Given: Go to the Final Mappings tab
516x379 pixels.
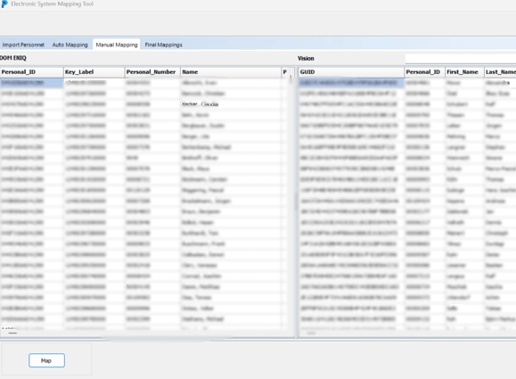Looking at the screenshot, I should click(164, 45).
